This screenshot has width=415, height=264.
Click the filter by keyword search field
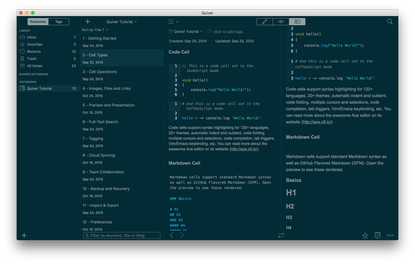point(122,235)
